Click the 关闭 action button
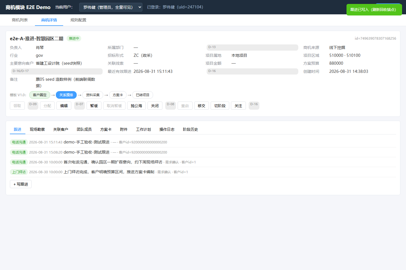This screenshot has height=270, width=406. [155, 106]
